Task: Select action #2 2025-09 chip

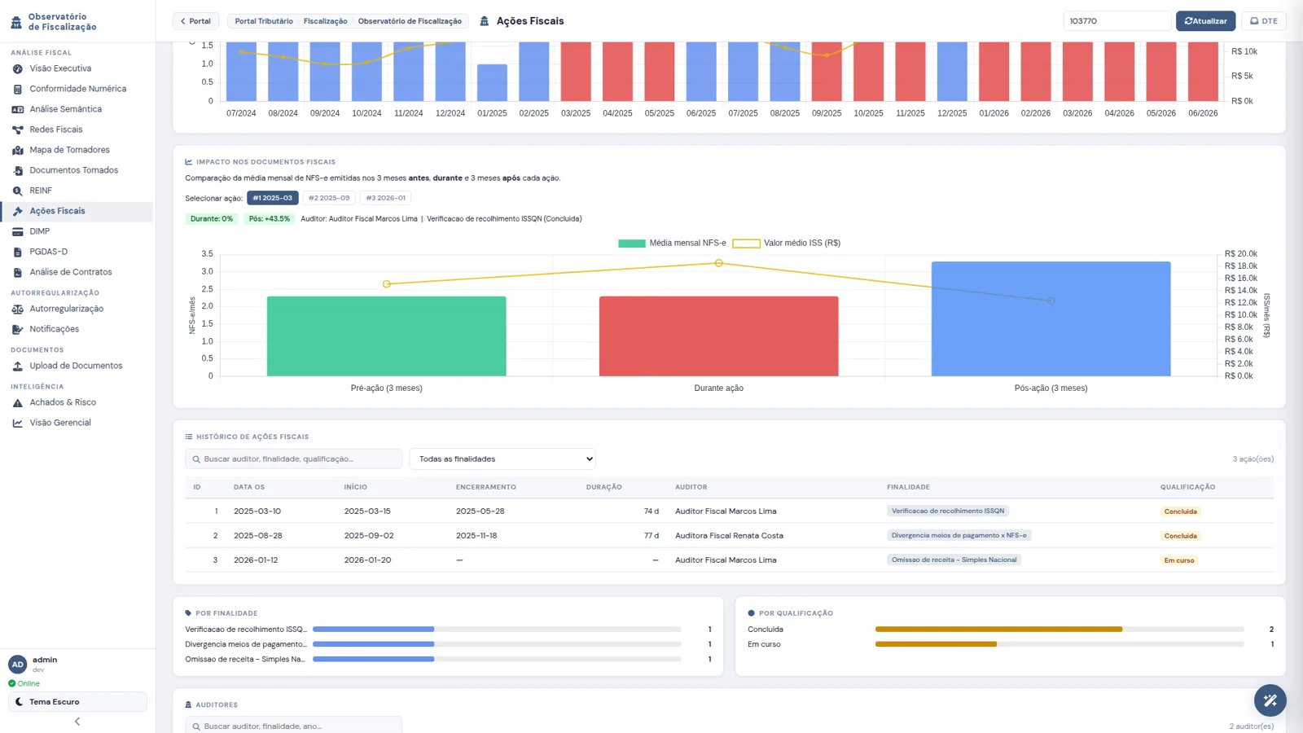Action: [329, 198]
